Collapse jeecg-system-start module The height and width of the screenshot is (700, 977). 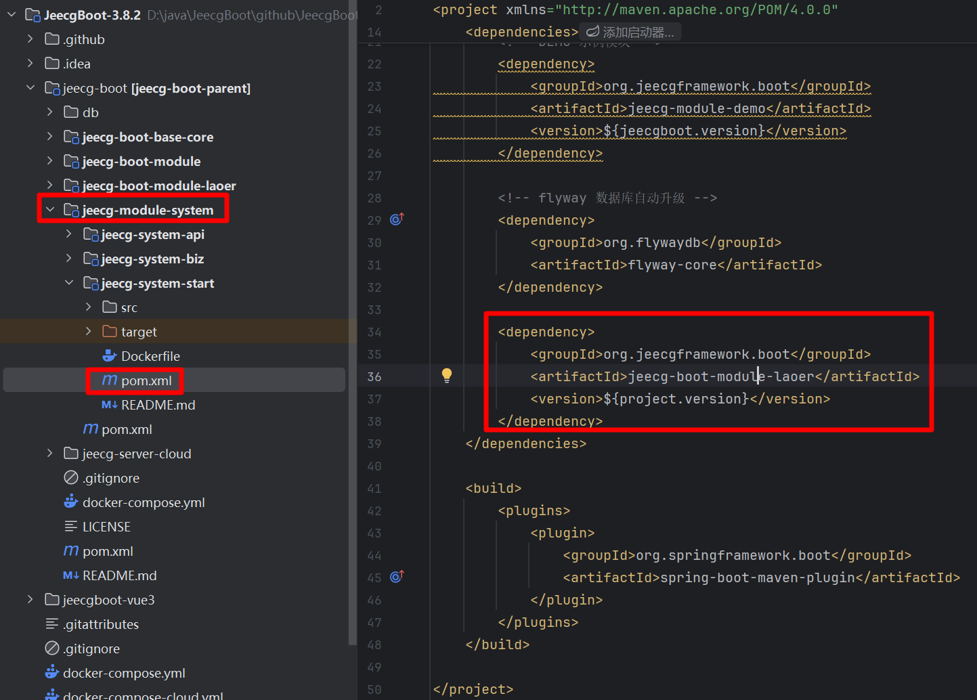coord(69,282)
